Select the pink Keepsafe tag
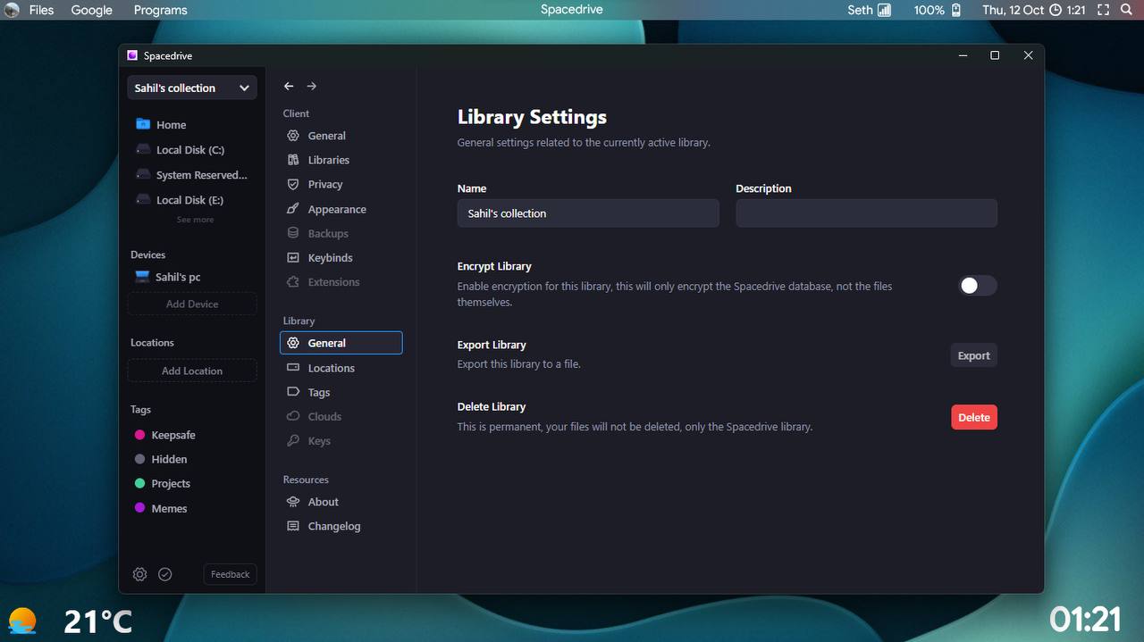This screenshot has width=1144, height=642. pos(172,435)
